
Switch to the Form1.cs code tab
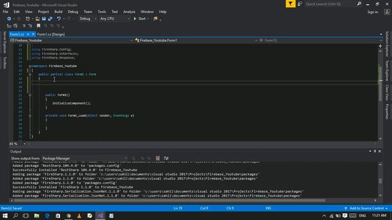[17, 34]
